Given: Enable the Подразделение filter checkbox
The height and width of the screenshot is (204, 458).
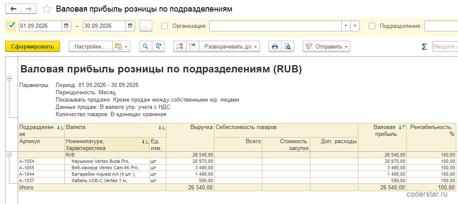Looking at the screenshot, I should pos(372,26).
